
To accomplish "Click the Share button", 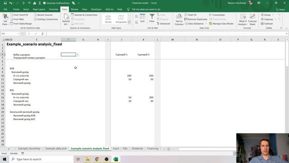I will [x=280, y=10].
